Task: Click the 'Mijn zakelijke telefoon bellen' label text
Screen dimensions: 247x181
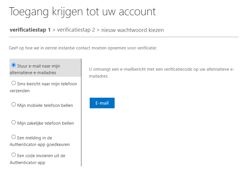Action: [45, 123]
